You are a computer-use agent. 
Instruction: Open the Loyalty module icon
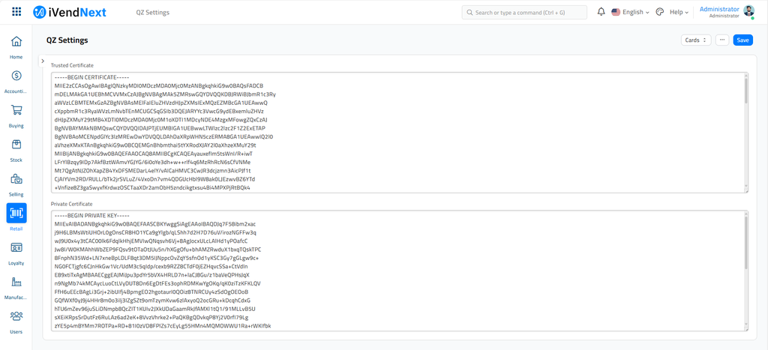coord(16,248)
